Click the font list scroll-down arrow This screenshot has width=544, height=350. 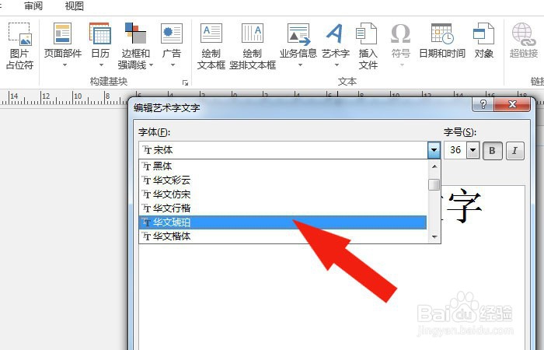tap(434, 236)
